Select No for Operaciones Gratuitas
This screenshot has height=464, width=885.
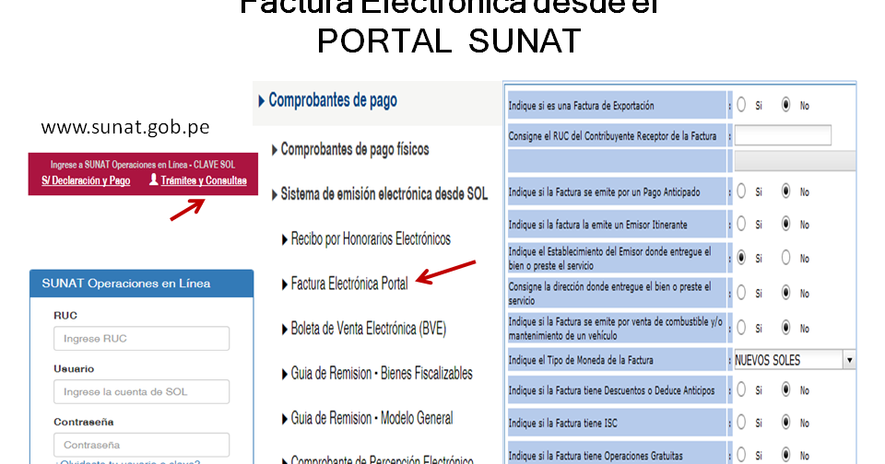click(785, 455)
